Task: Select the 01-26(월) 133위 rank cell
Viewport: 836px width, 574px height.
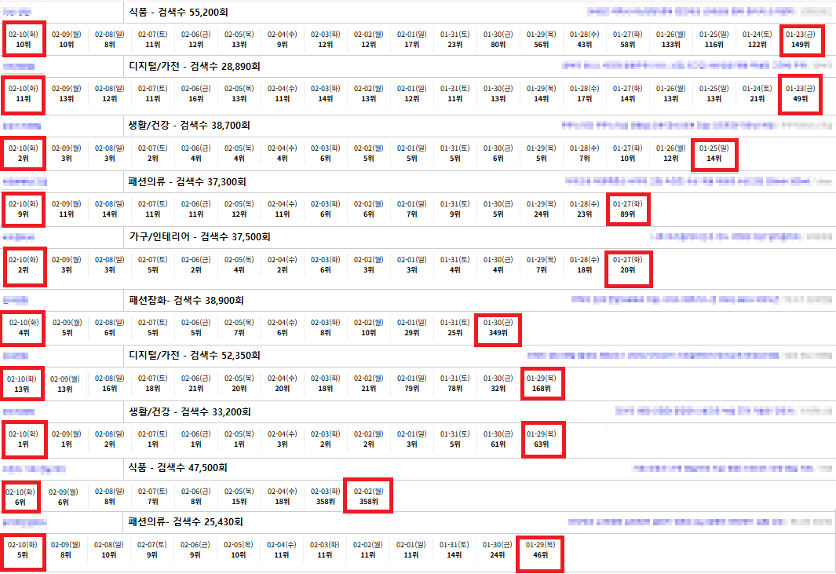Action: (x=670, y=39)
